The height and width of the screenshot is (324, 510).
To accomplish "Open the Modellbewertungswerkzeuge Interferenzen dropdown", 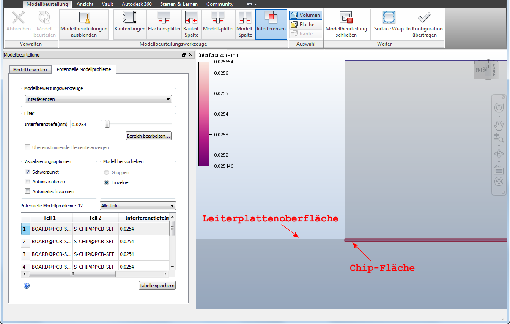I will coord(98,99).
